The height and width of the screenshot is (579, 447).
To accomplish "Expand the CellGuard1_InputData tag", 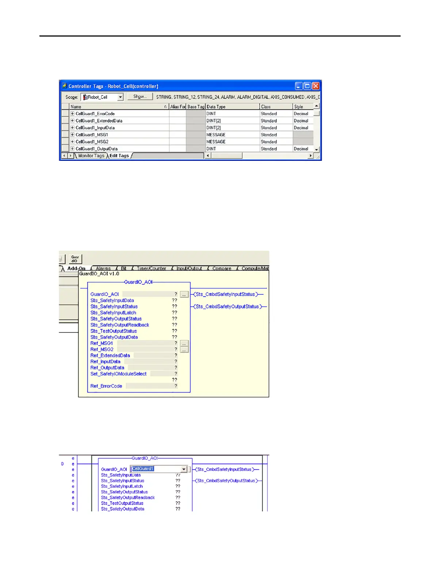I will click(72, 128).
